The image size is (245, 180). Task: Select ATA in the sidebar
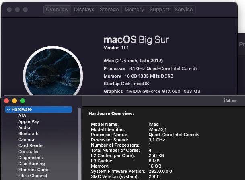[22, 116]
